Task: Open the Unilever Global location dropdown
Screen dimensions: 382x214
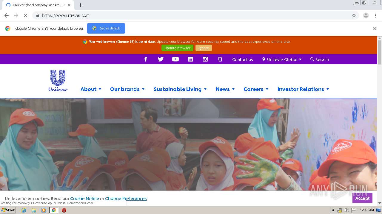Action: click(282, 59)
